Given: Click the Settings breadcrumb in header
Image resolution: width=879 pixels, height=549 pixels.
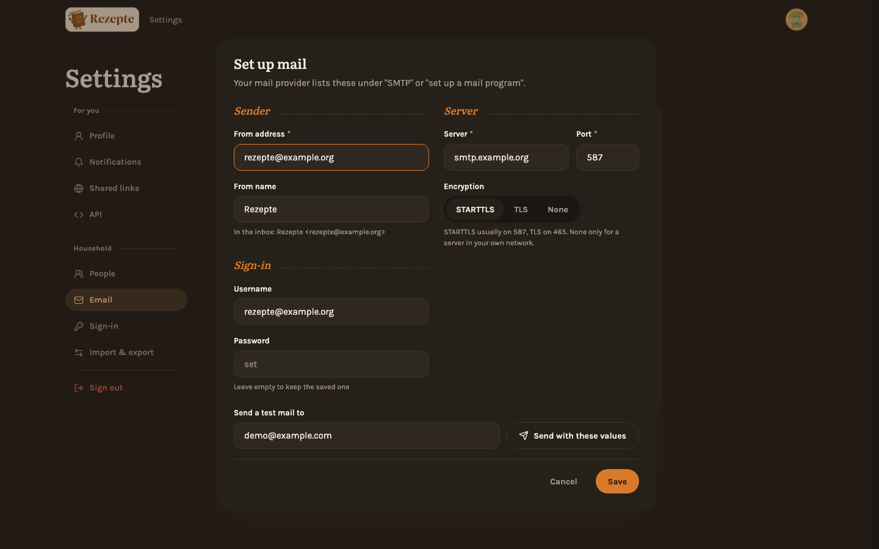Looking at the screenshot, I should point(165,20).
